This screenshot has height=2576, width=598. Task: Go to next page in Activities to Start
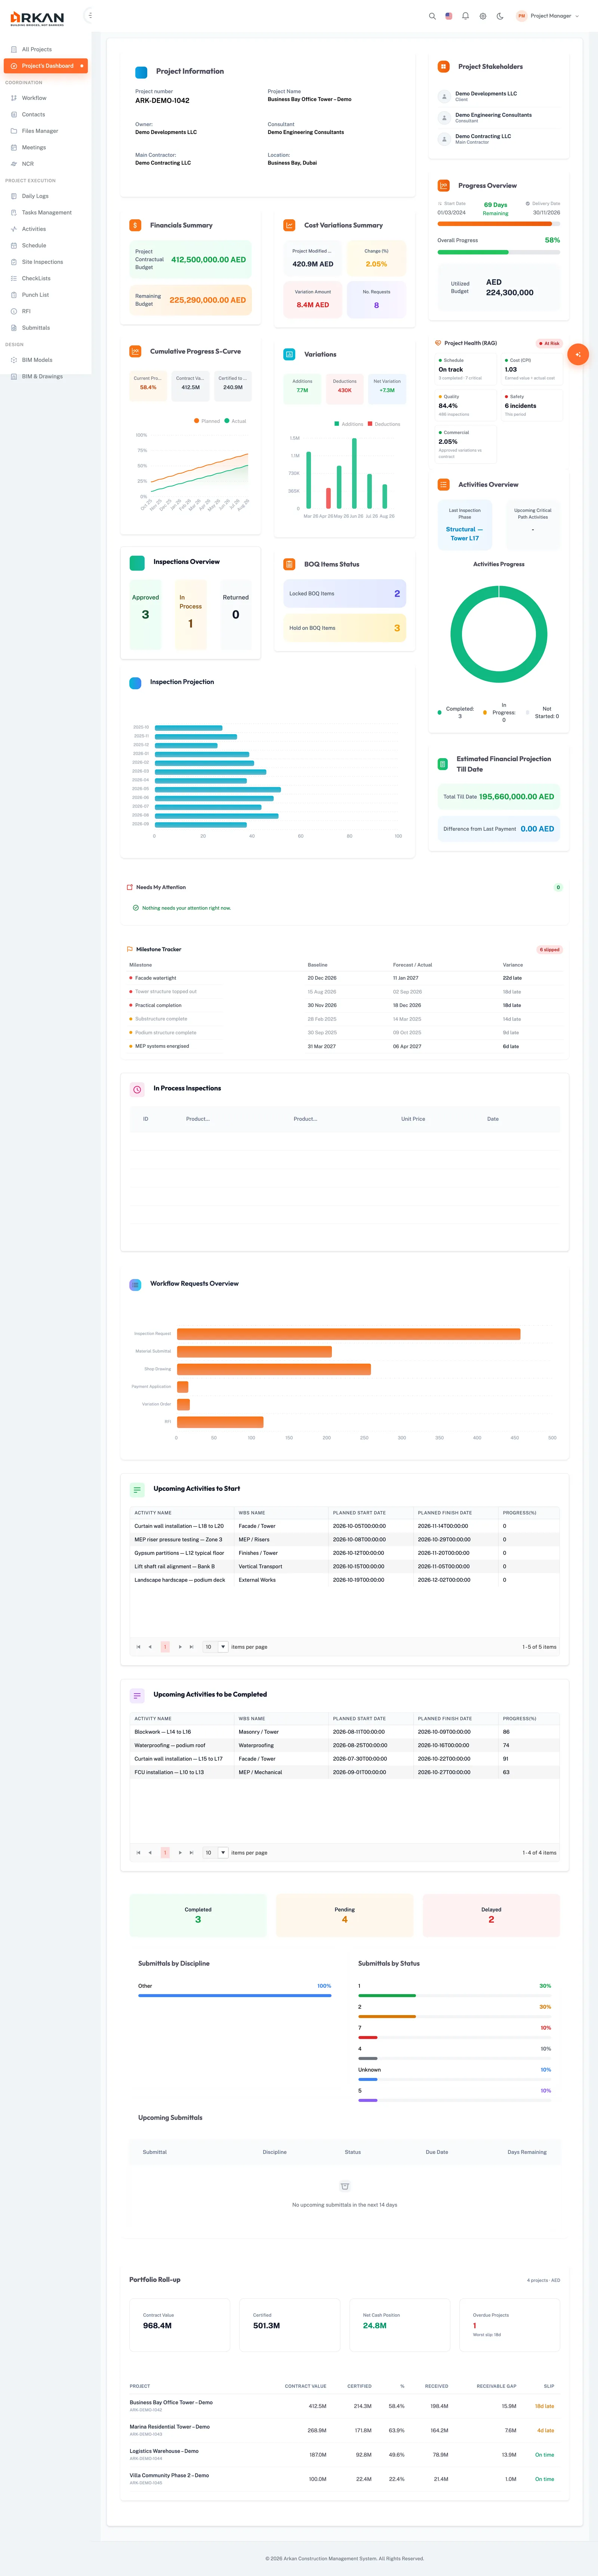(180, 1647)
